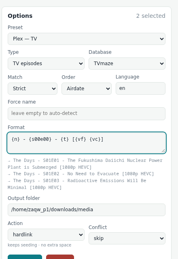Click the Force name input field
Screen dimensions: 178x259
(87, 114)
